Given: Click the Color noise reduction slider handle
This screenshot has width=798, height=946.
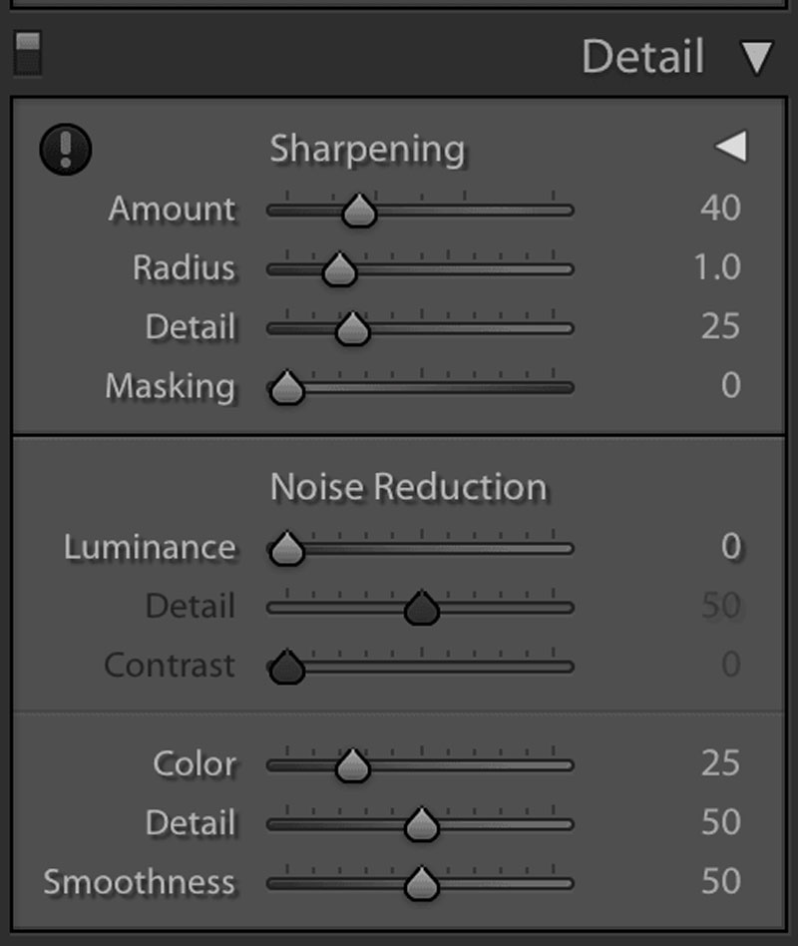Looking at the screenshot, I should (351, 765).
